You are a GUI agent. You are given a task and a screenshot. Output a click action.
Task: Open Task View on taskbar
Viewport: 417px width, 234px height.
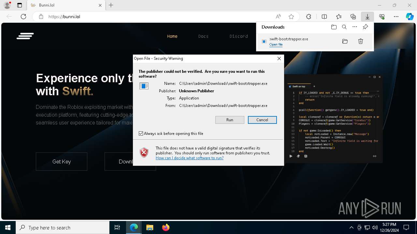[x=117, y=227]
